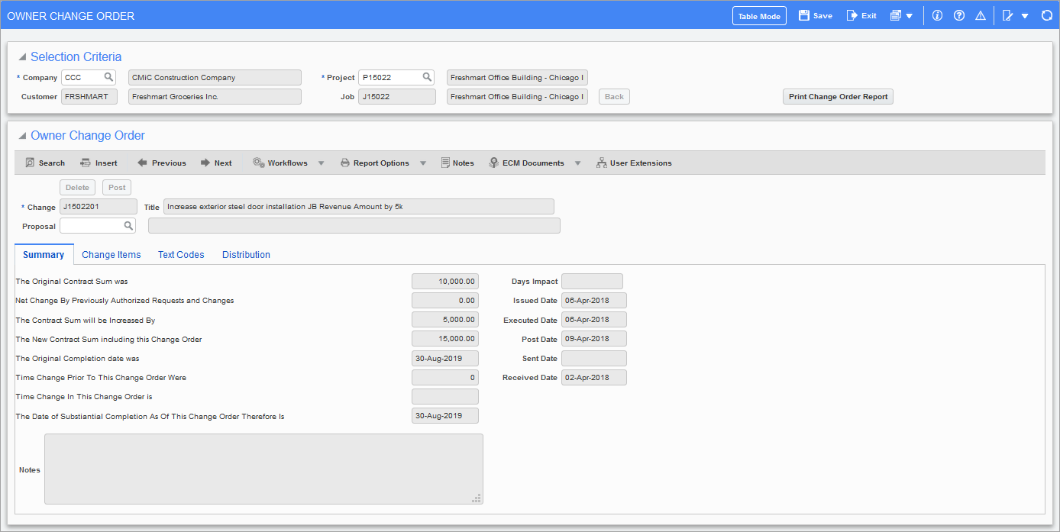Switch to Table Mode
Viewport: 1060px width, 532px height.
[758, 15]
